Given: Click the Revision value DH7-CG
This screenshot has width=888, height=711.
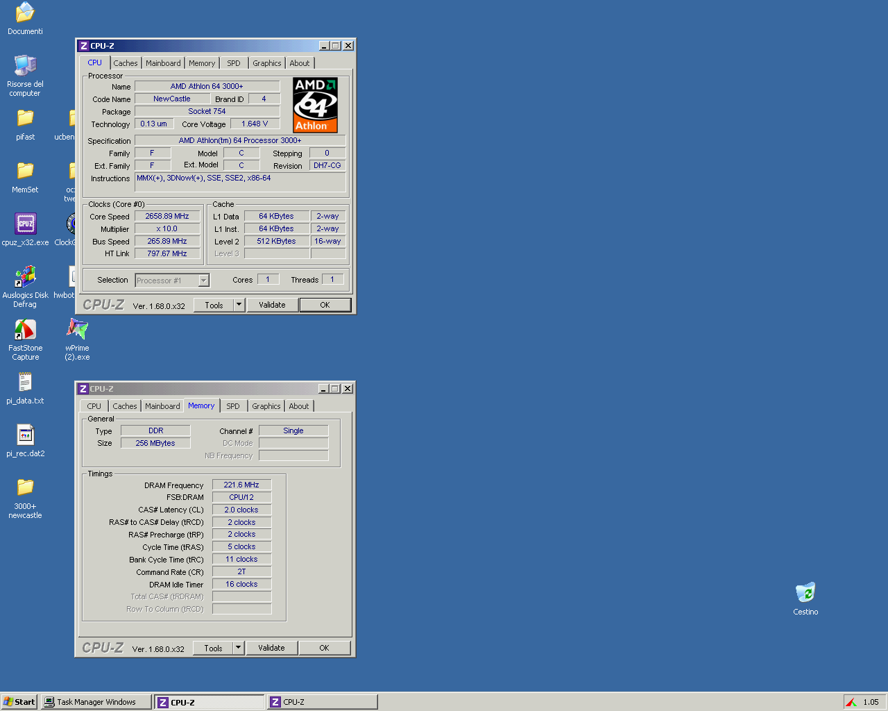Looking at the screenshot, I should tap(327, 165).
